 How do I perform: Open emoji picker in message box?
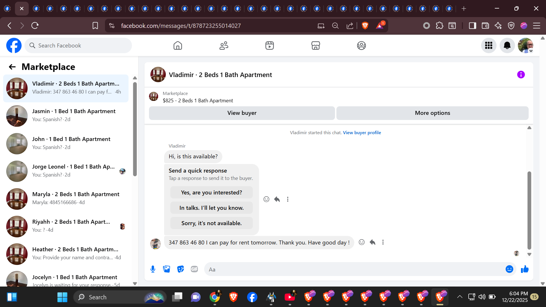coord(509,269)
